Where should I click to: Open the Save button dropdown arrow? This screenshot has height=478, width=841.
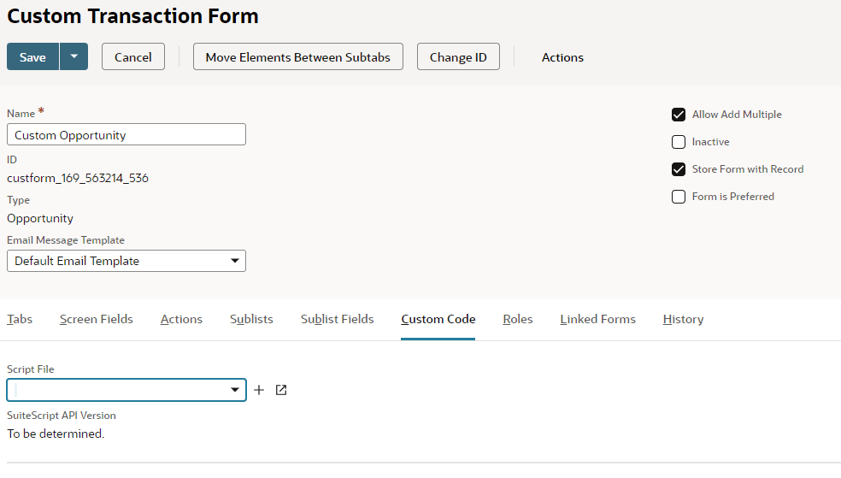click(x=74, y=57)
